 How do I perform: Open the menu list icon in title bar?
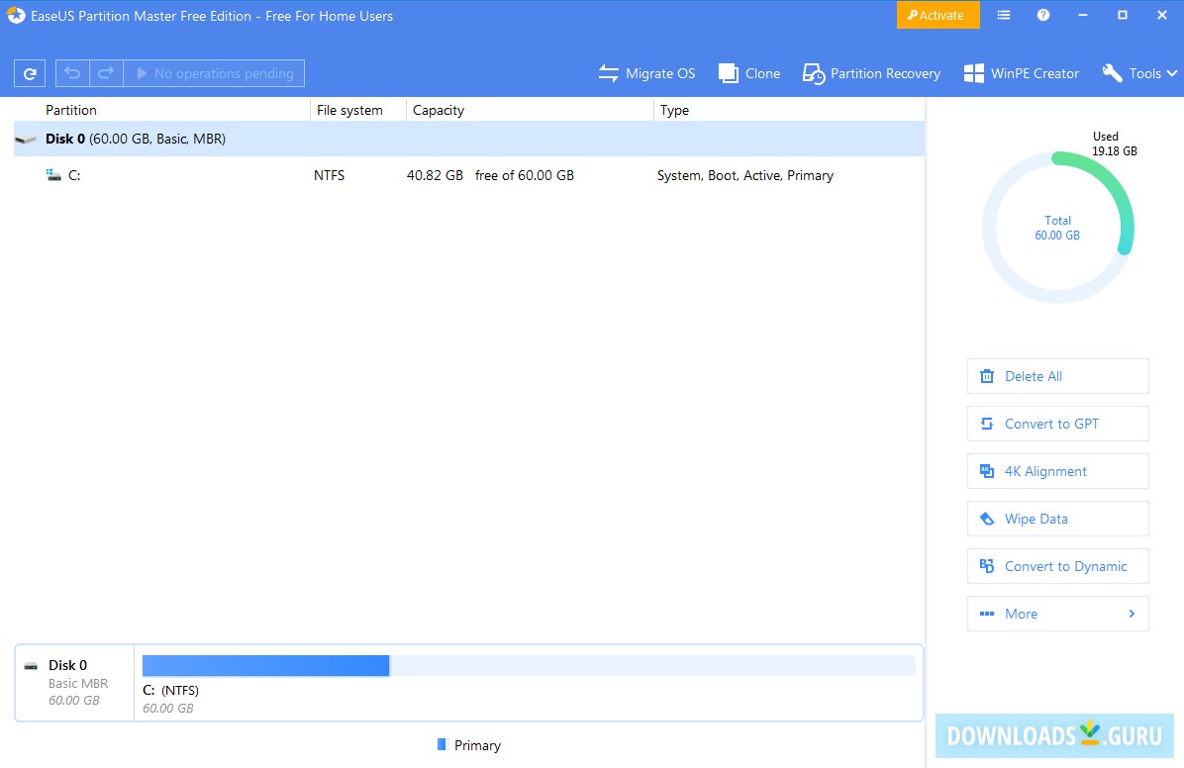pyautogui.click(x=1004, y=15)
